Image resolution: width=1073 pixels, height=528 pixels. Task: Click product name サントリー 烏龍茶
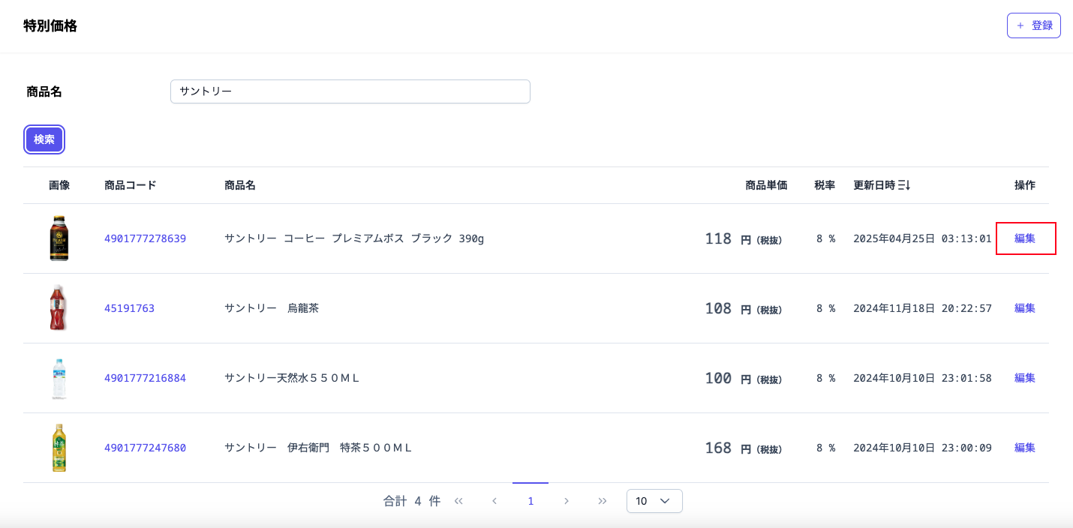272,308
